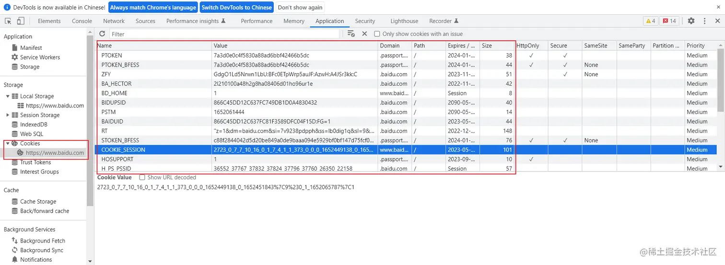Select the BA_HECTOR cookie row
725x265 pixels.
[x=406, y=83]
